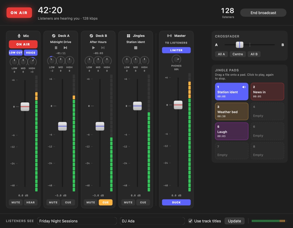Screen dimensions: 293x228
Task: Uncheck Use track titles checkbox
Action: tap(190, 221)
